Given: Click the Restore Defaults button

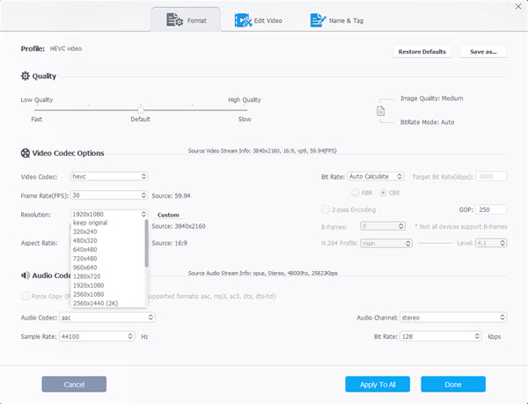Looking at the screenshot, I should (x=422, y=52).
